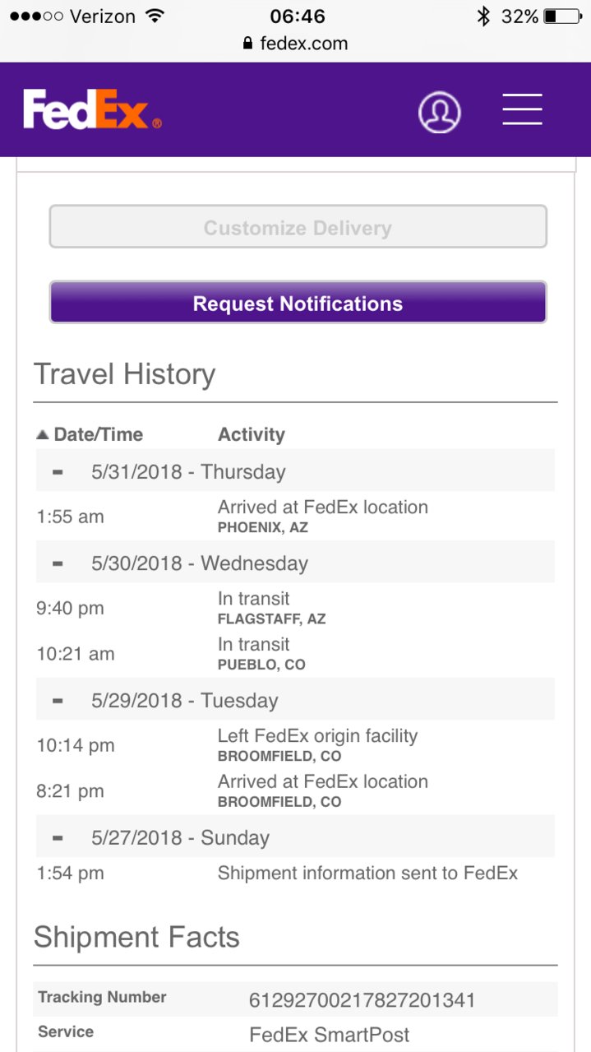
Task: Tap the status bar clock 06:46
Action: pyautogui.click(x=298, y=16)
